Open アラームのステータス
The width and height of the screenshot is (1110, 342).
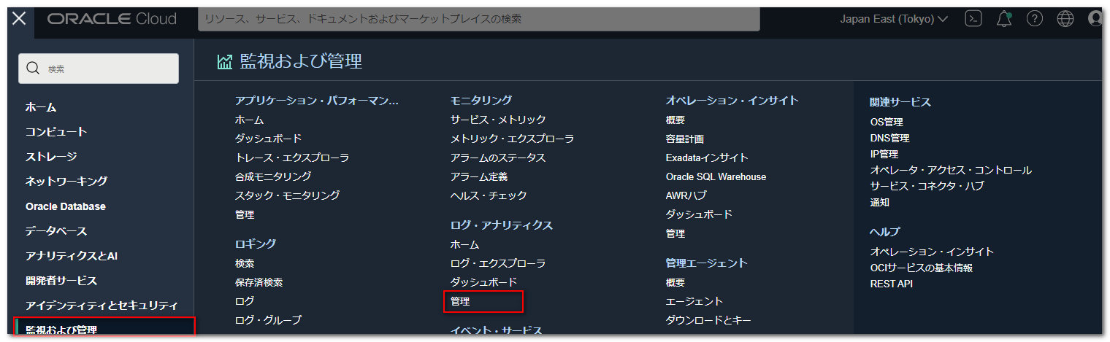(x=498, y=158)
